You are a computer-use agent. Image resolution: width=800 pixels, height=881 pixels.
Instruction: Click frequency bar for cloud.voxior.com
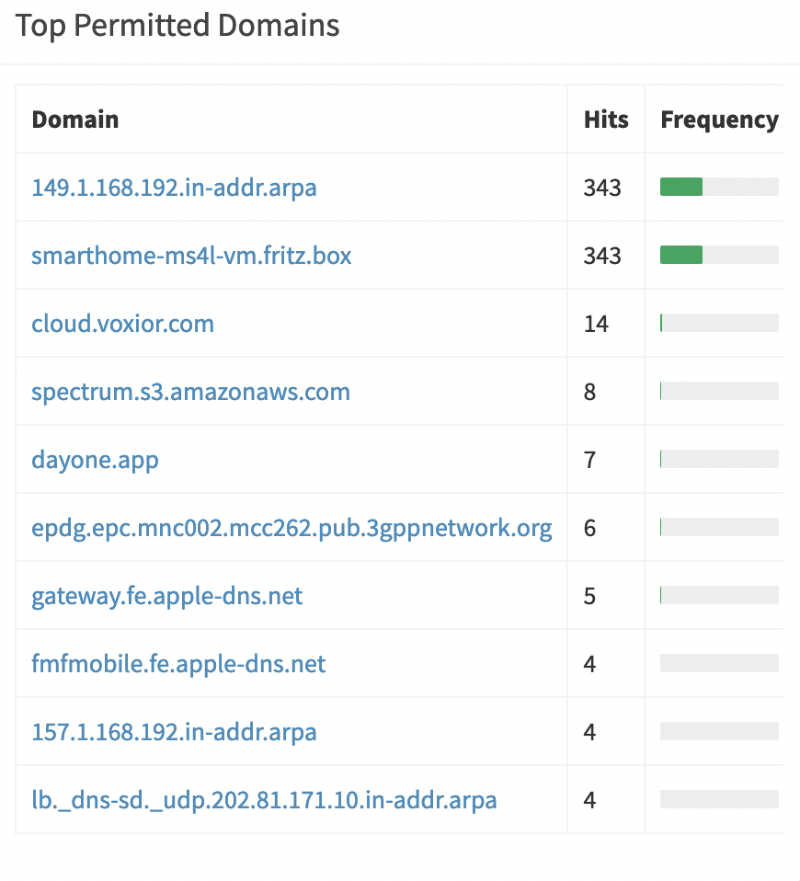[719, 324]
